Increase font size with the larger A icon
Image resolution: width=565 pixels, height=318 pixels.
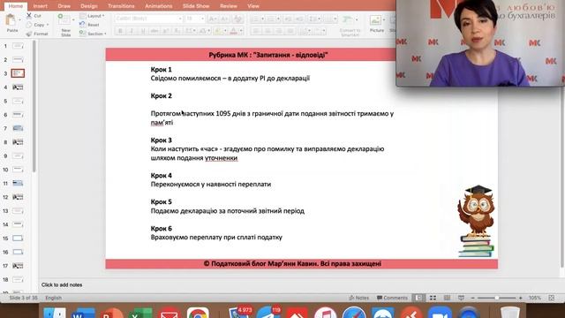click(213, 19)
